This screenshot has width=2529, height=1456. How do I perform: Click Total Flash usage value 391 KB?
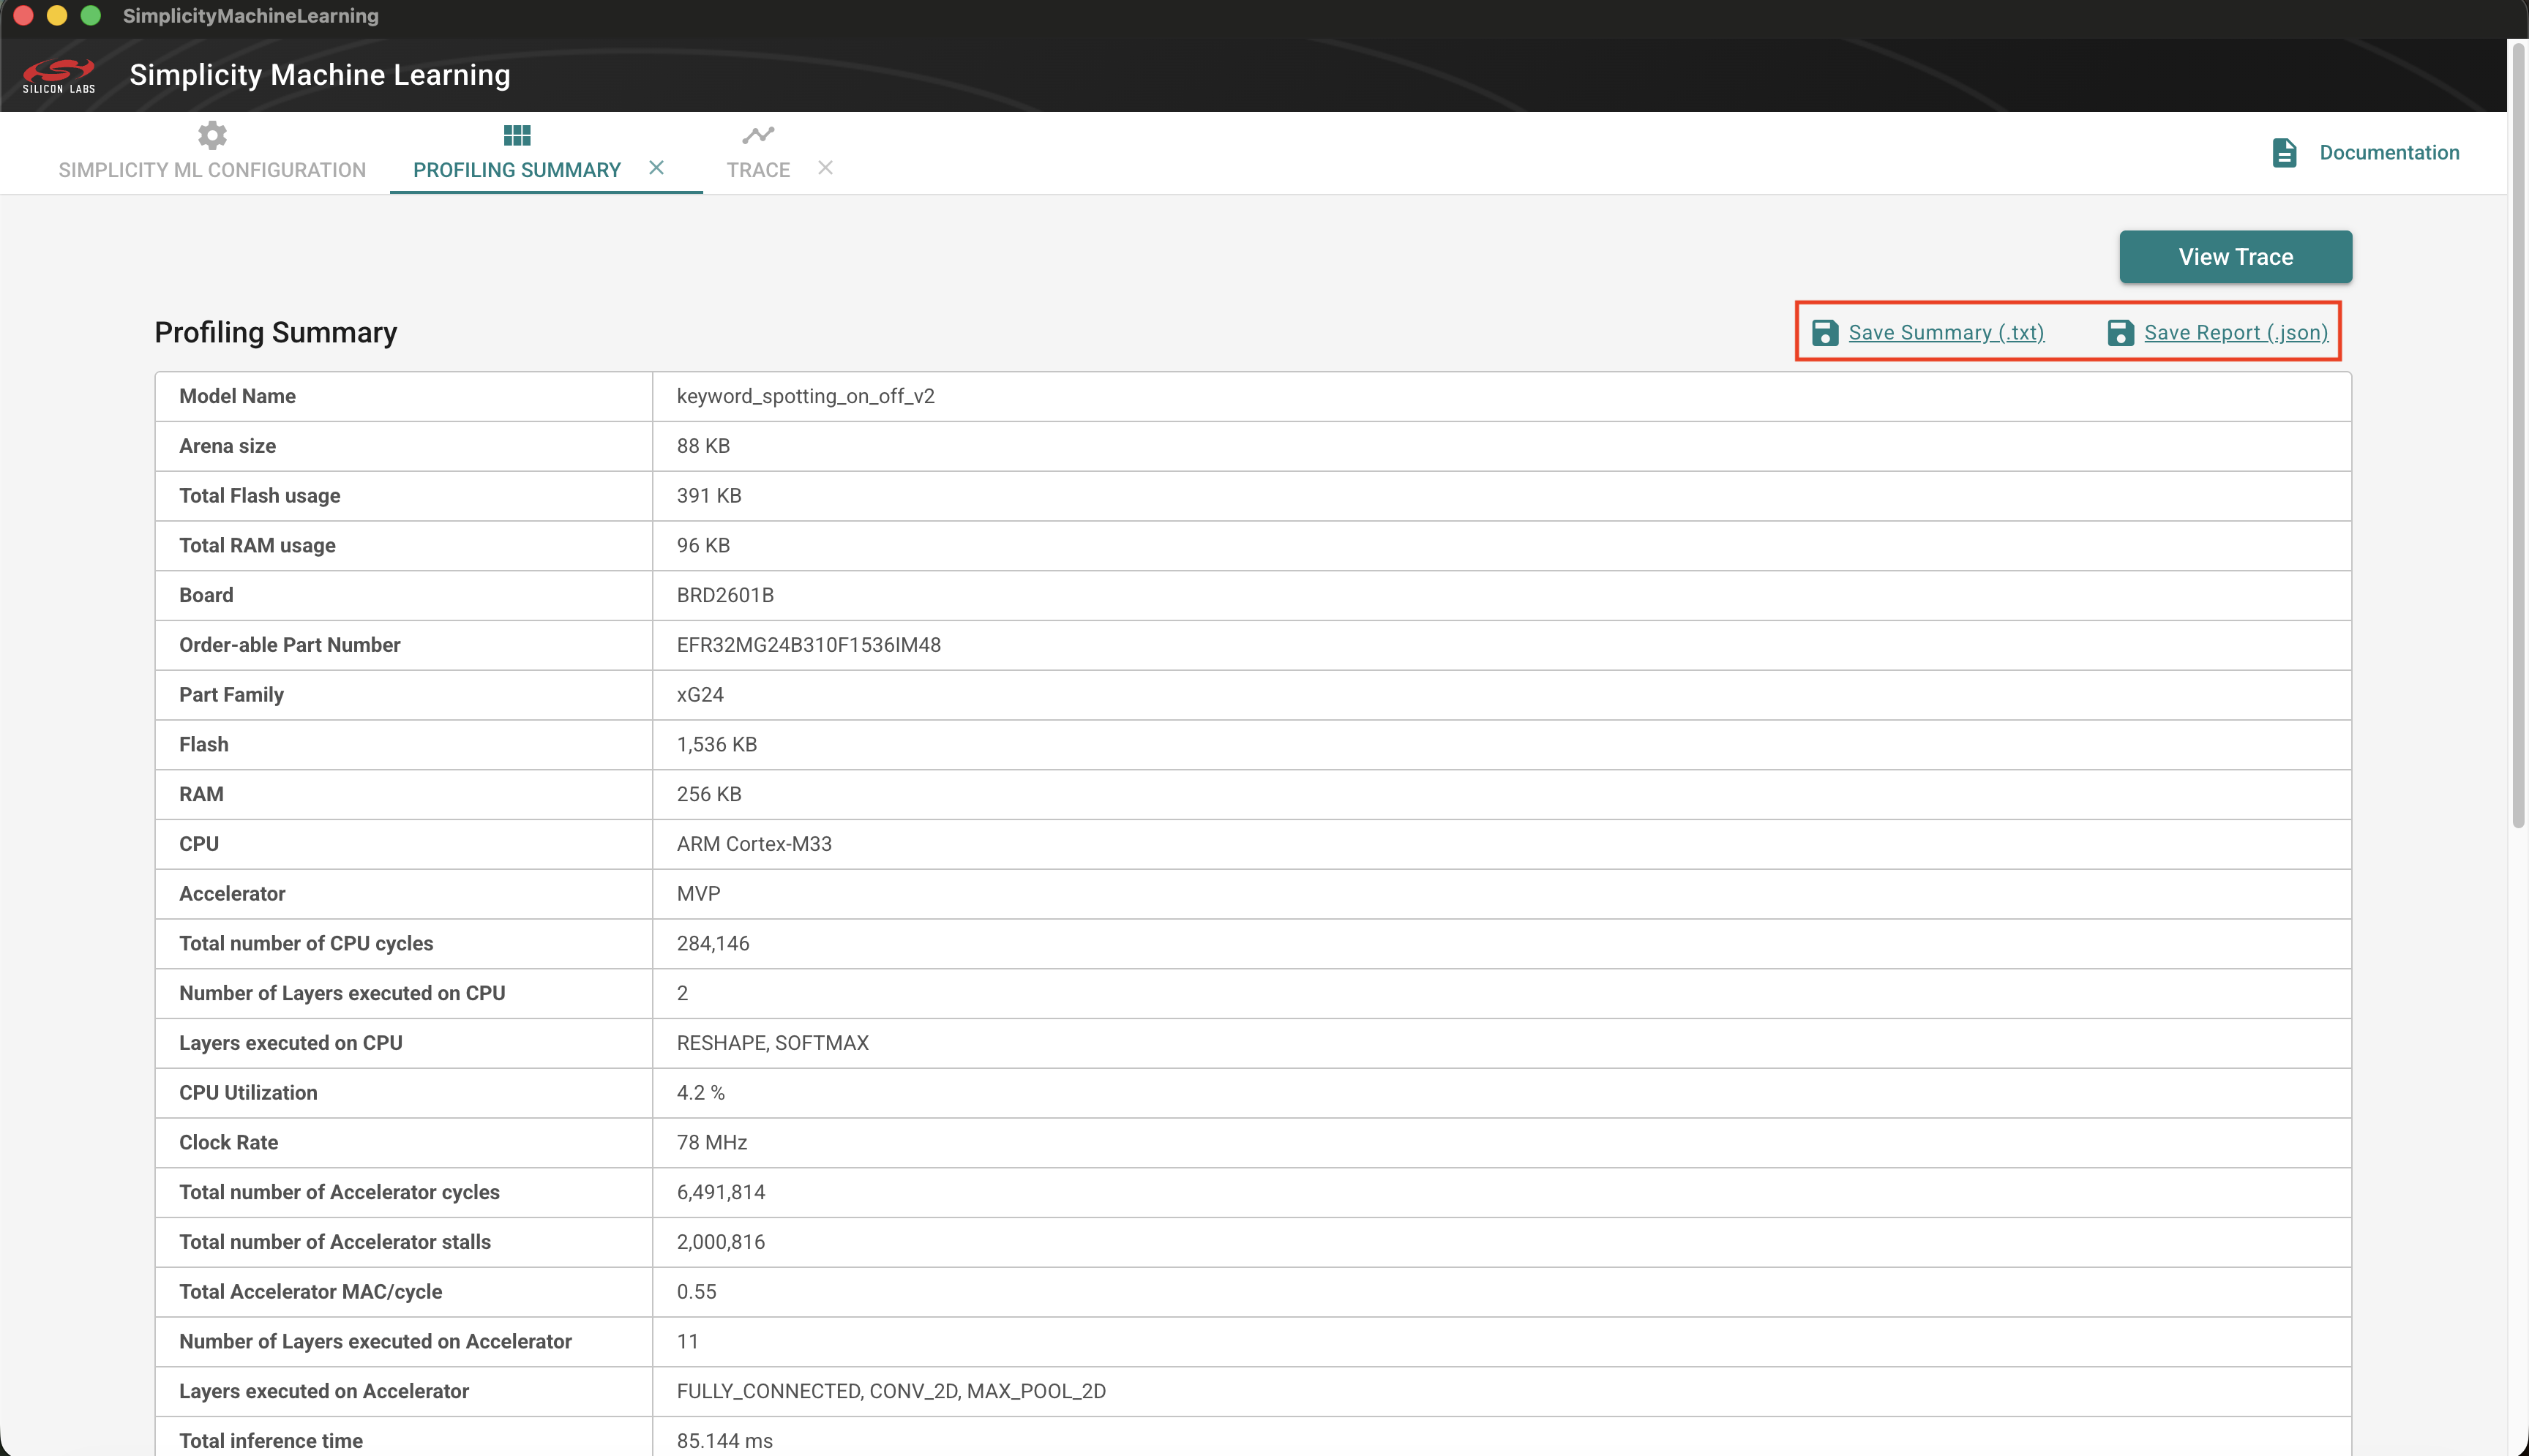(709, 497)
